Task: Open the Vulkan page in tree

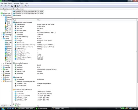Action: (8, 60)
